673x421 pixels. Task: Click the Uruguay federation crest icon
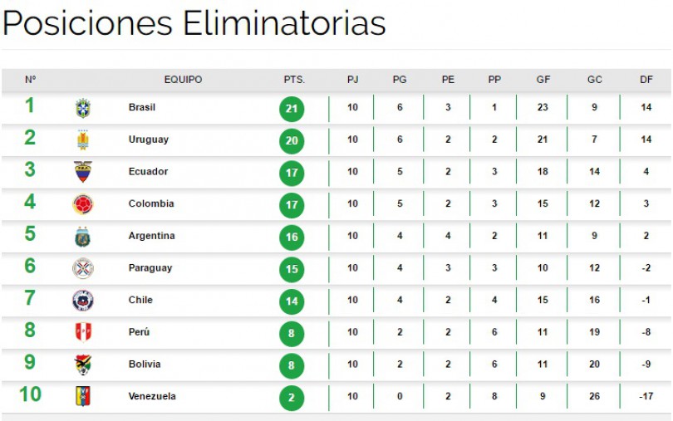point(83,140)
